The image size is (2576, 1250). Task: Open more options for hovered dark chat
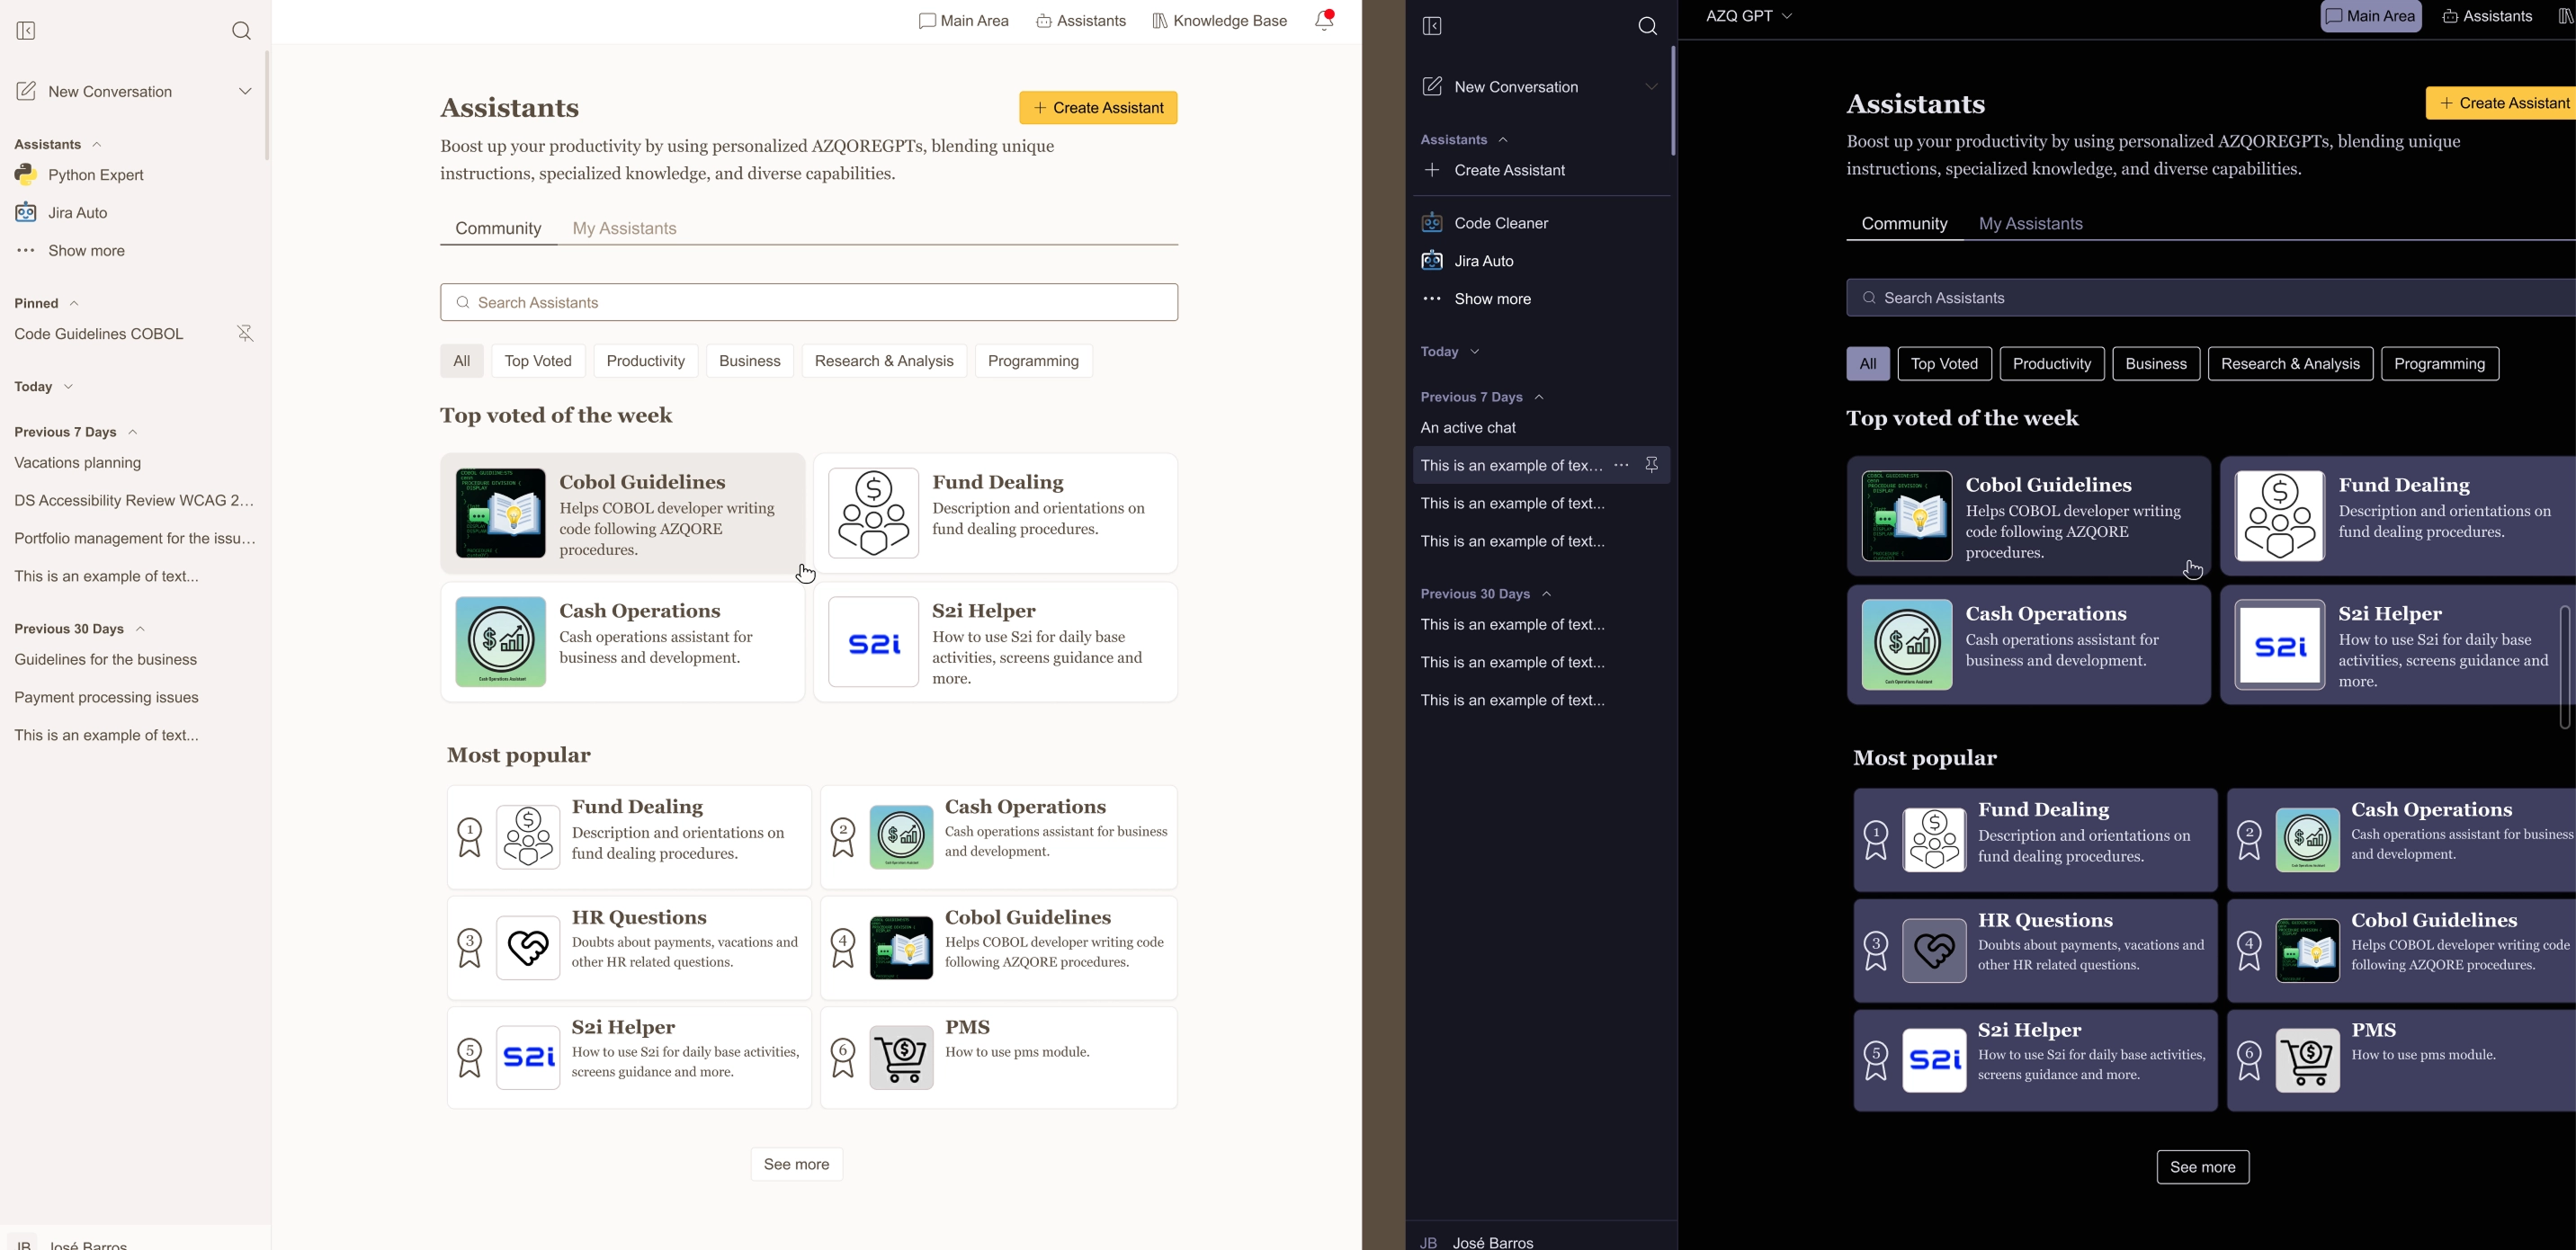(1621, 465)
